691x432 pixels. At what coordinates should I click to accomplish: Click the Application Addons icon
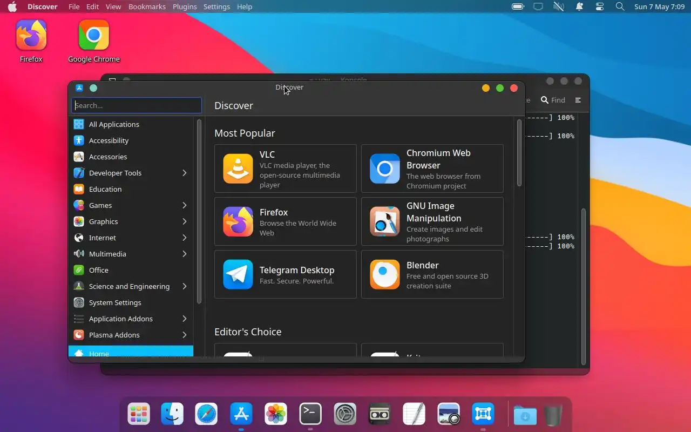click(x=79, y=319)
